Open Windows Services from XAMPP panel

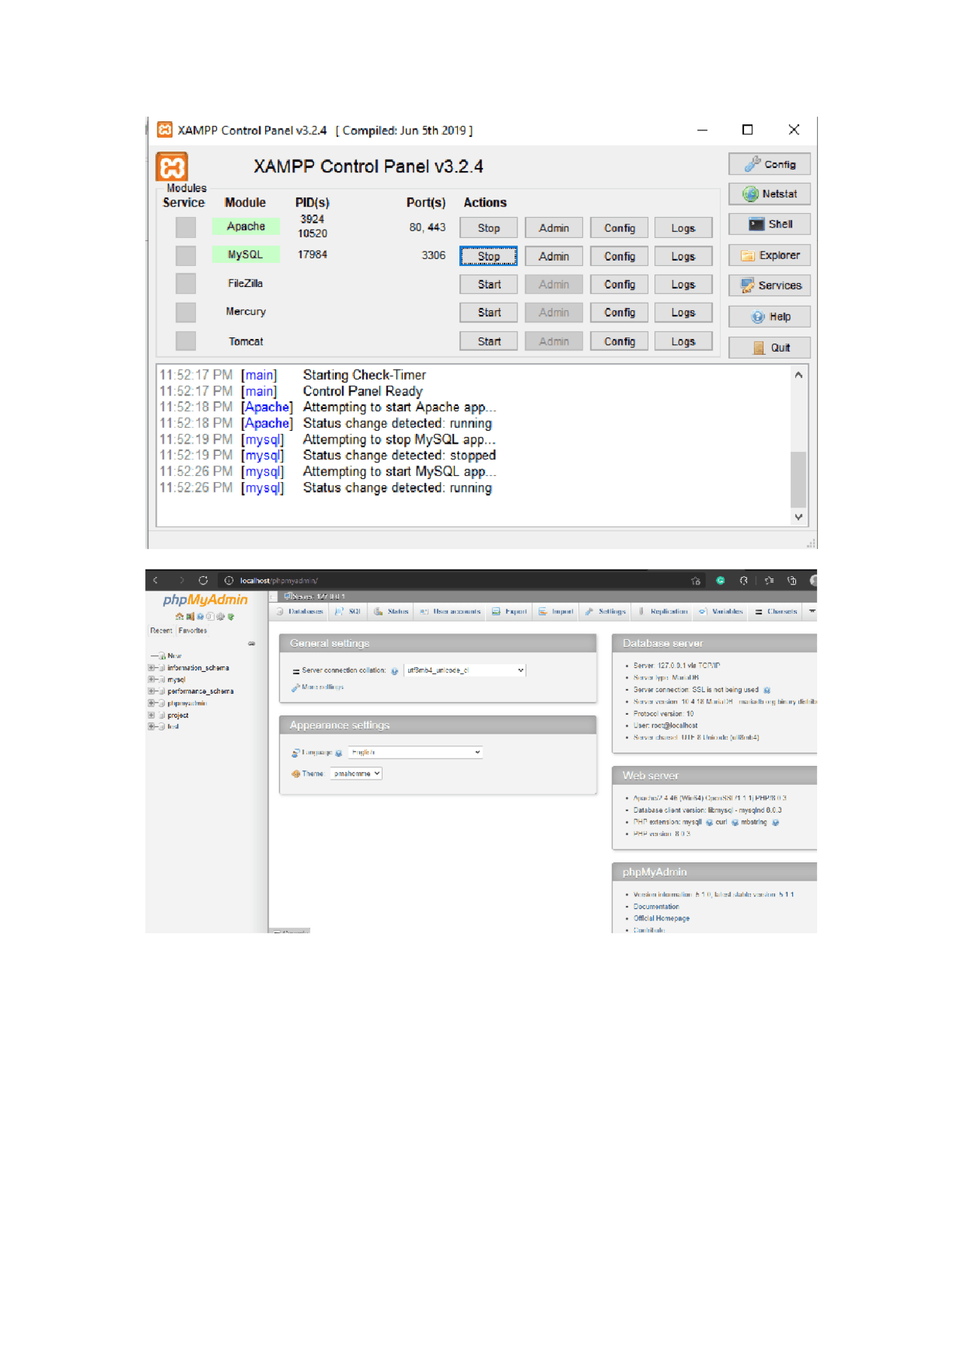[770, 285]
